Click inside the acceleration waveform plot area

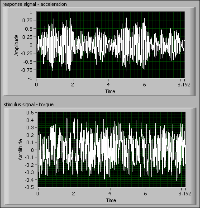point(110,45)
